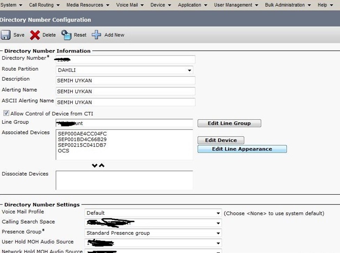
Task: Open the Call Routing menu
Action: click(44, 5)
